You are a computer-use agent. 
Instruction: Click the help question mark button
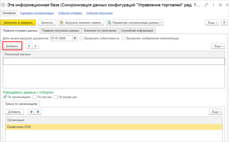click(x=224, y=23)
